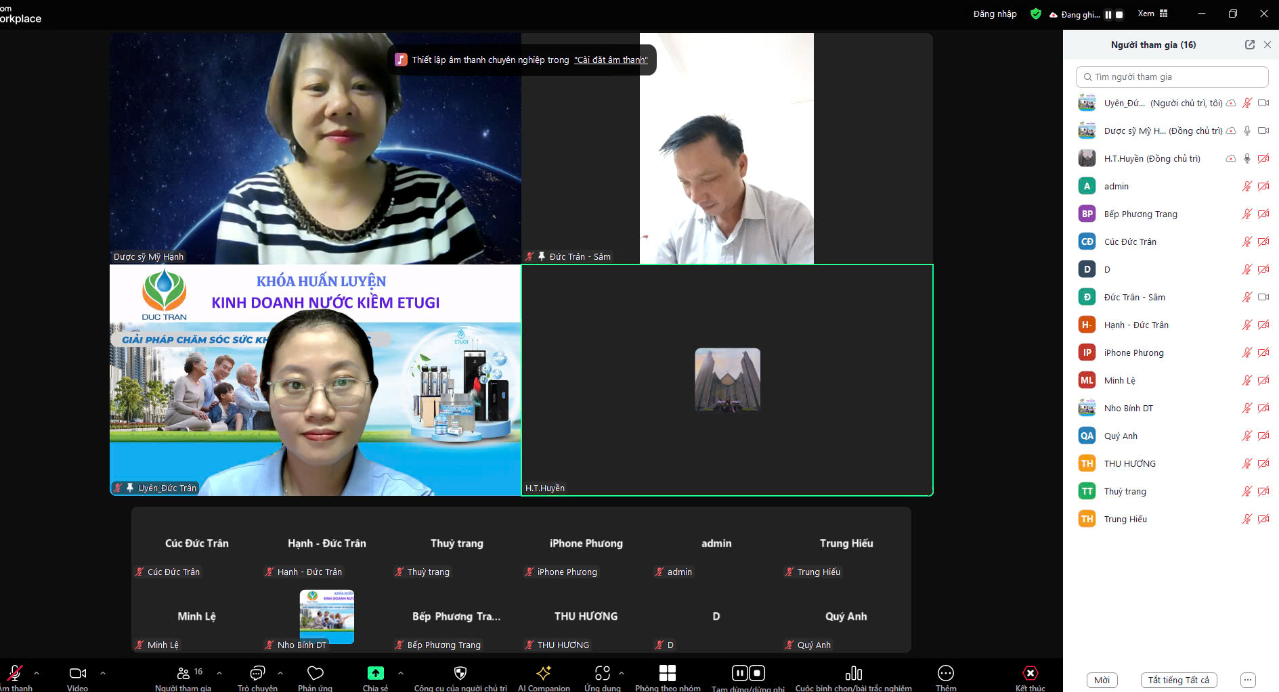Image resolution: width=1279 pixels, height=692 pixels.
Task: Click recording cloud icon beside Dược sỹ Mỹ H...
Action: (1231, 131)
